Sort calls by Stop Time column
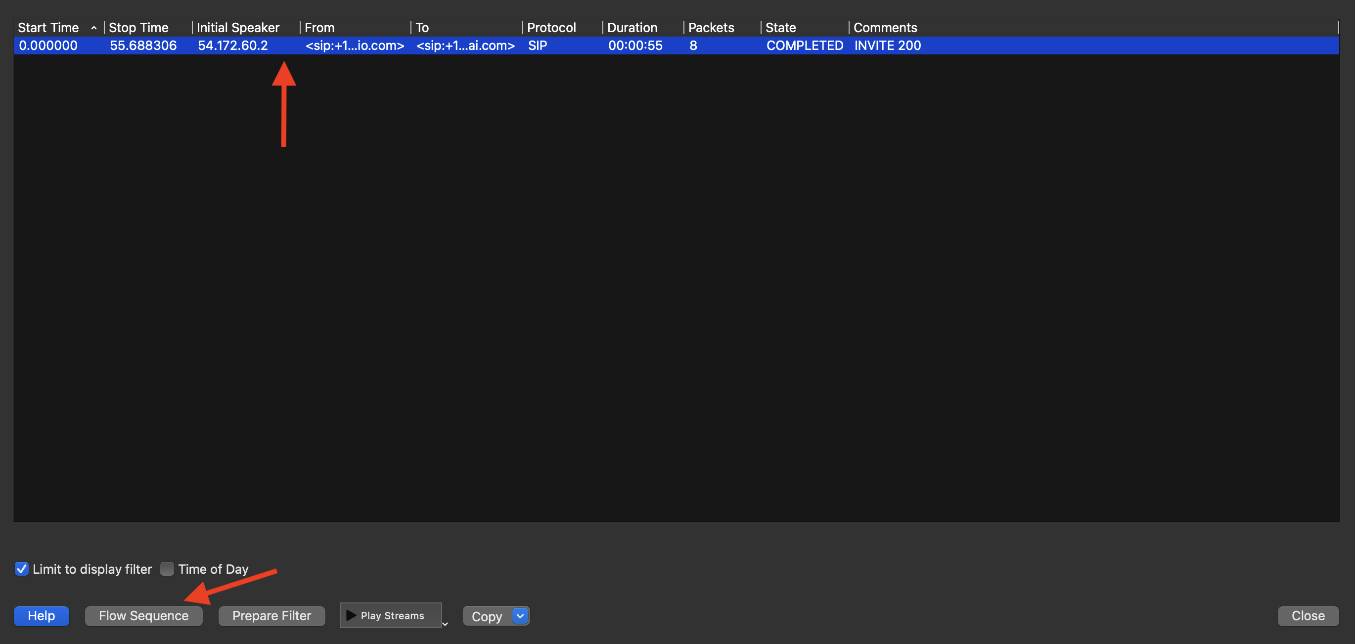Screen dimensions: 1355x644 [x=139, y=28]
